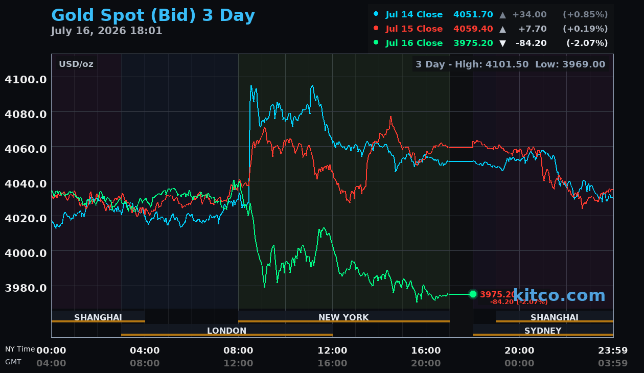Image resolution: width=644 pixels, height=373 pixels.
Task: Click the up arrow beside +7.70
Action: point(502,29)
